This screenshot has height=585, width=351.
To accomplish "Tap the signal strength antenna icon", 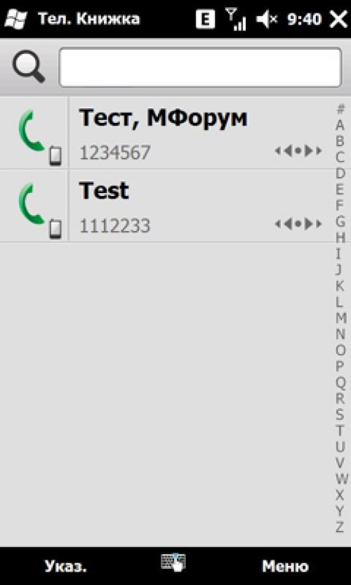I will (236, 20).
